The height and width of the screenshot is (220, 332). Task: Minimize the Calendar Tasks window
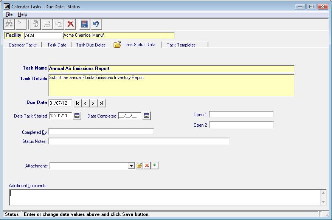300,7
